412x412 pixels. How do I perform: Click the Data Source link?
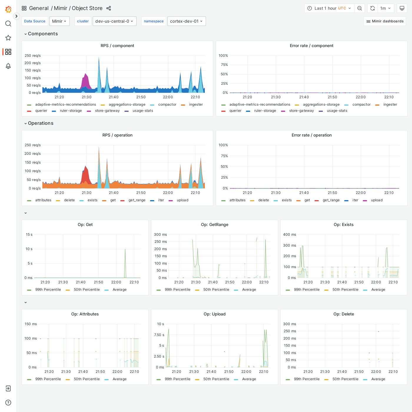(34, 21)
